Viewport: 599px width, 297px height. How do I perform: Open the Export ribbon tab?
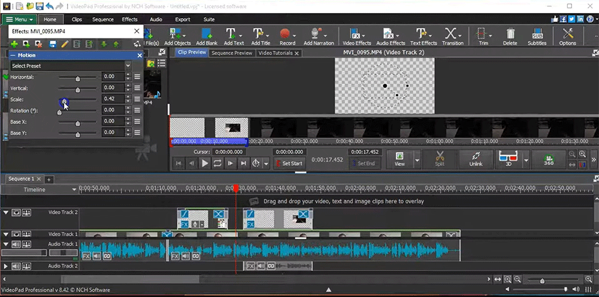point(182,19)
